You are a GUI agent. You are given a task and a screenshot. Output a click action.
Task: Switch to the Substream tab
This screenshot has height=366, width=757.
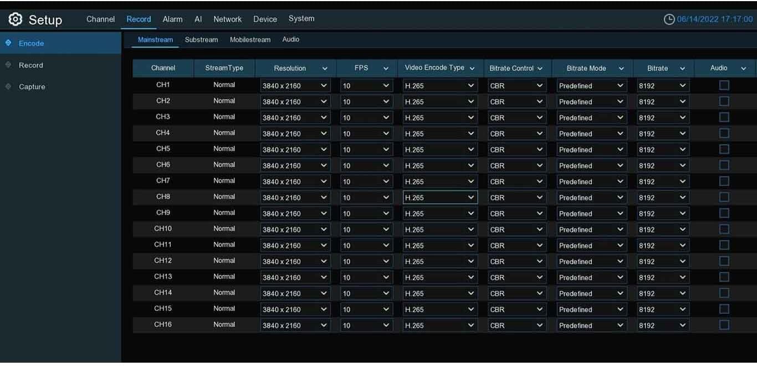pyautogui.click(x=201, y=40)
